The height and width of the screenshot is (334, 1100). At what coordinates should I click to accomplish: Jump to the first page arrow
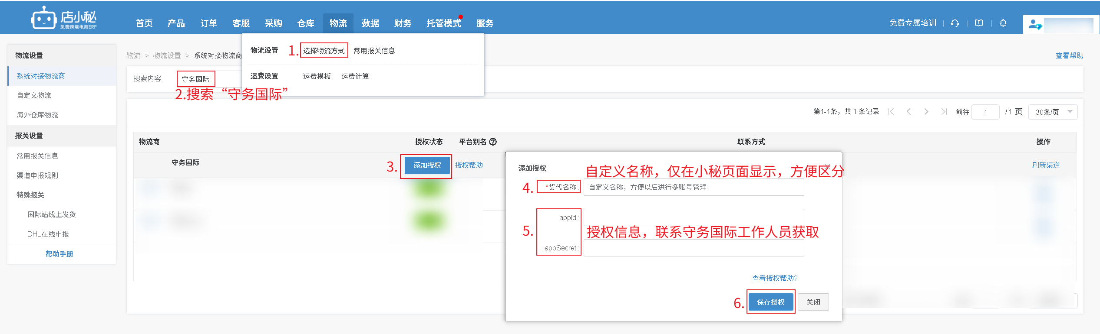891,112
